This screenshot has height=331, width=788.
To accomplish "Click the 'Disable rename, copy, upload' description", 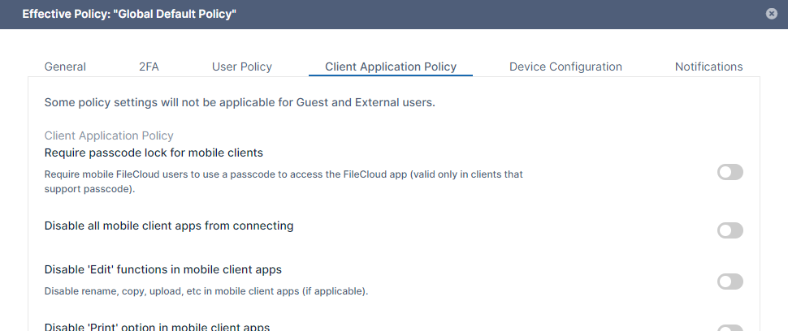I will click(206, 290).
